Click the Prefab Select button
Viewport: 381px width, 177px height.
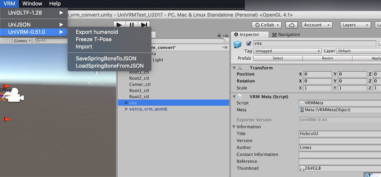click(x=278, y=58)
